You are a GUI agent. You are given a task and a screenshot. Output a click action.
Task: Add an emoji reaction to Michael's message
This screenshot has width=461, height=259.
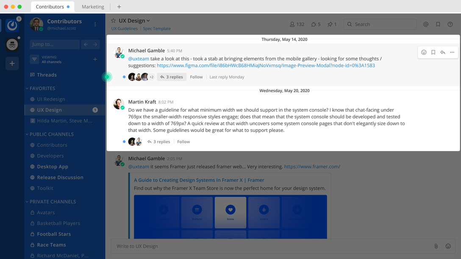pyautogui.click(x=424, y=52)
